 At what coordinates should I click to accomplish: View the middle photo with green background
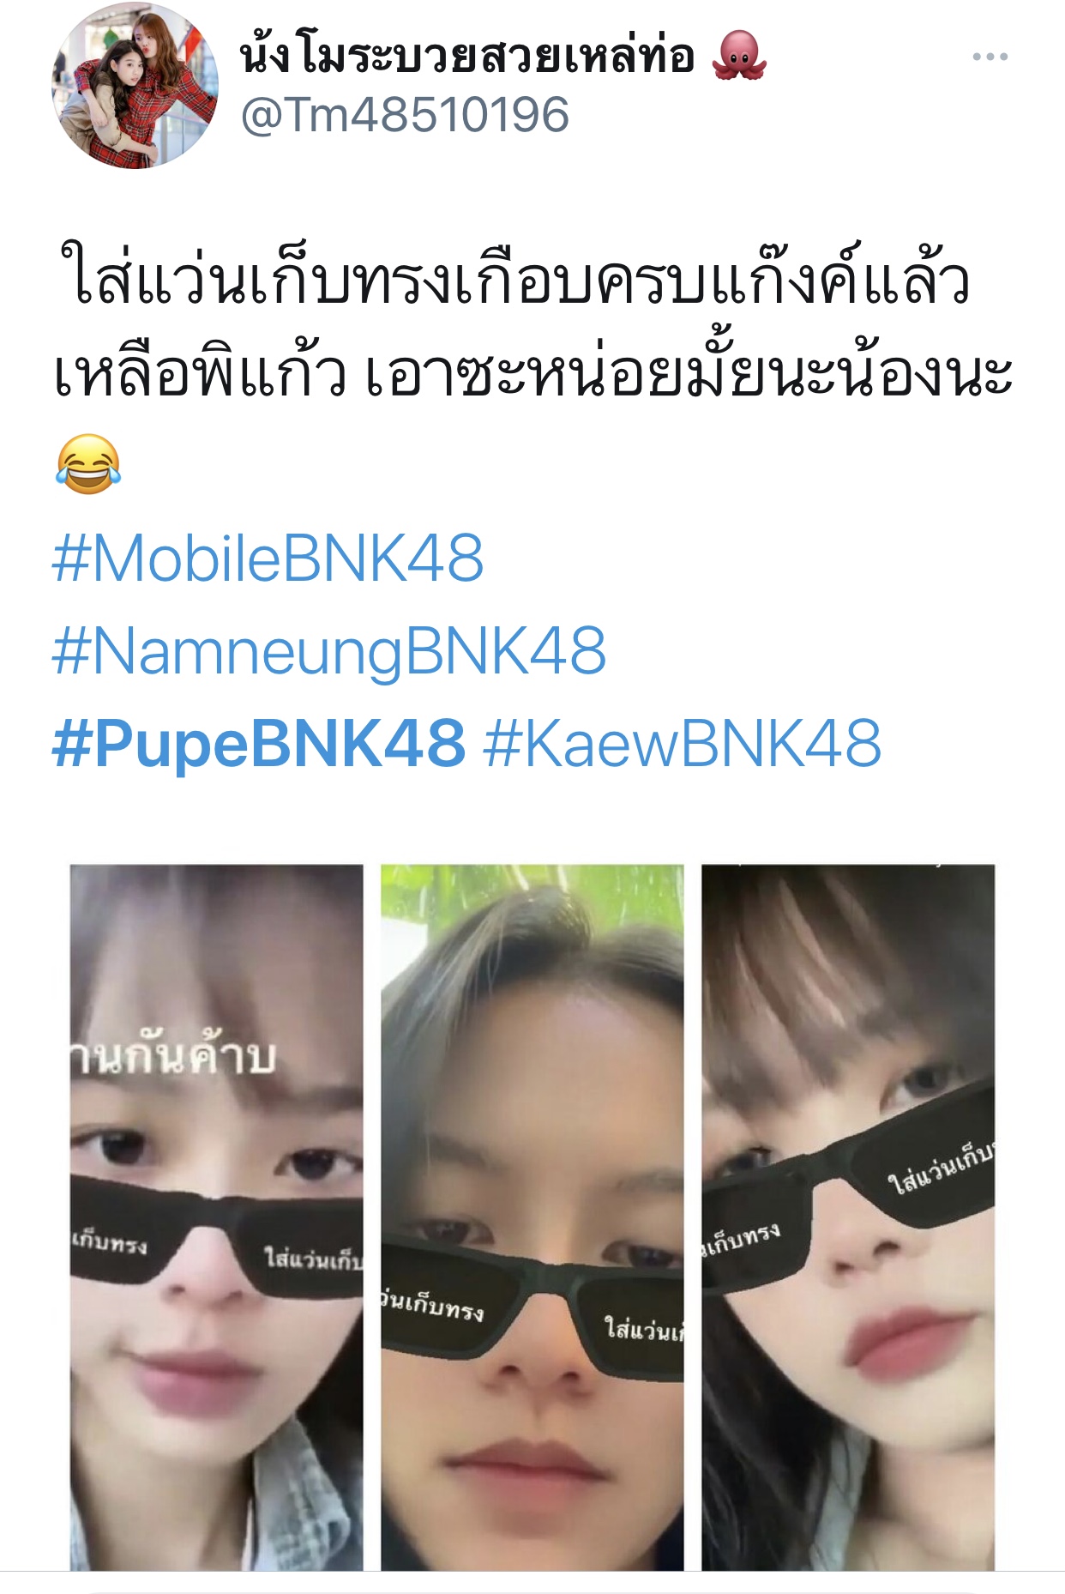(x=532, y=1217)
